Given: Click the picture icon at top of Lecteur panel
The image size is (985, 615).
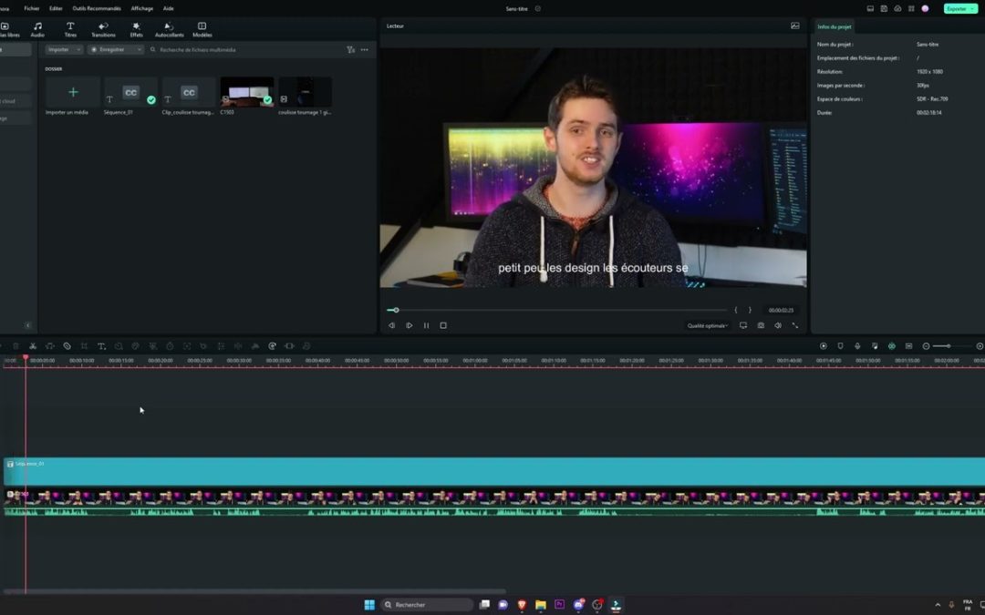Looking at the screenshot, I should (x=794, y=26).
